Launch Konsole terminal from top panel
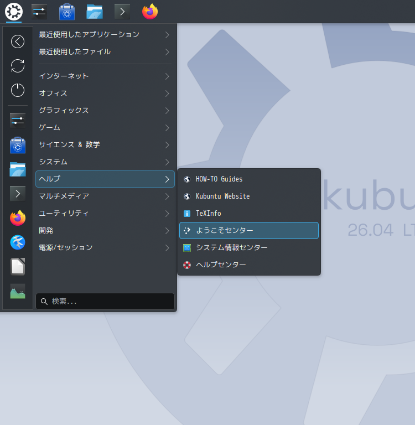 [x=122, y=12]
